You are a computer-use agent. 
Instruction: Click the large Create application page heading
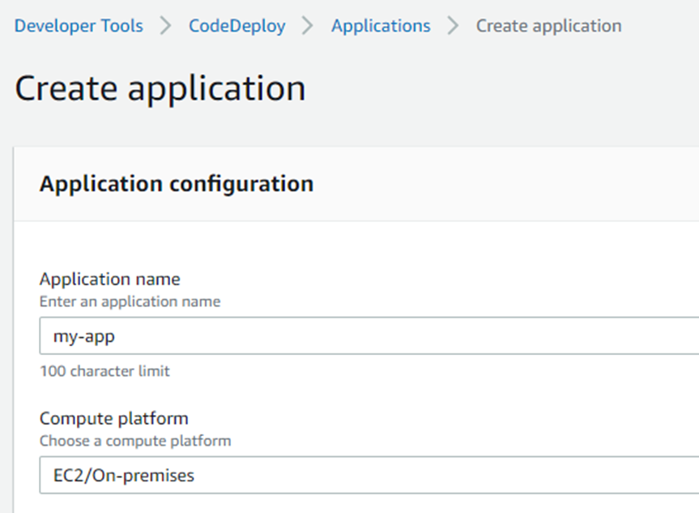click(160, 88)
